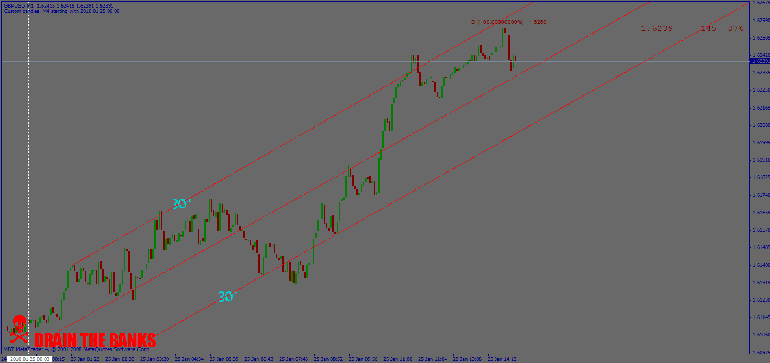The width and height of the screenshot is (770, 363).
Task: Click the 1.61230 price axis label
Action: click(761, 300)
